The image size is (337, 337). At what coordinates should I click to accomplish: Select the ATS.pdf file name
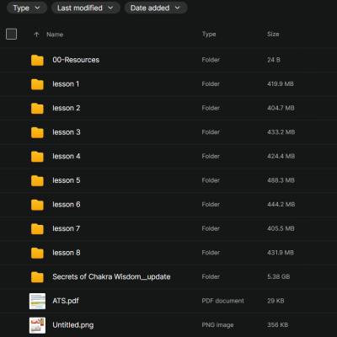(x=66, y=301)
